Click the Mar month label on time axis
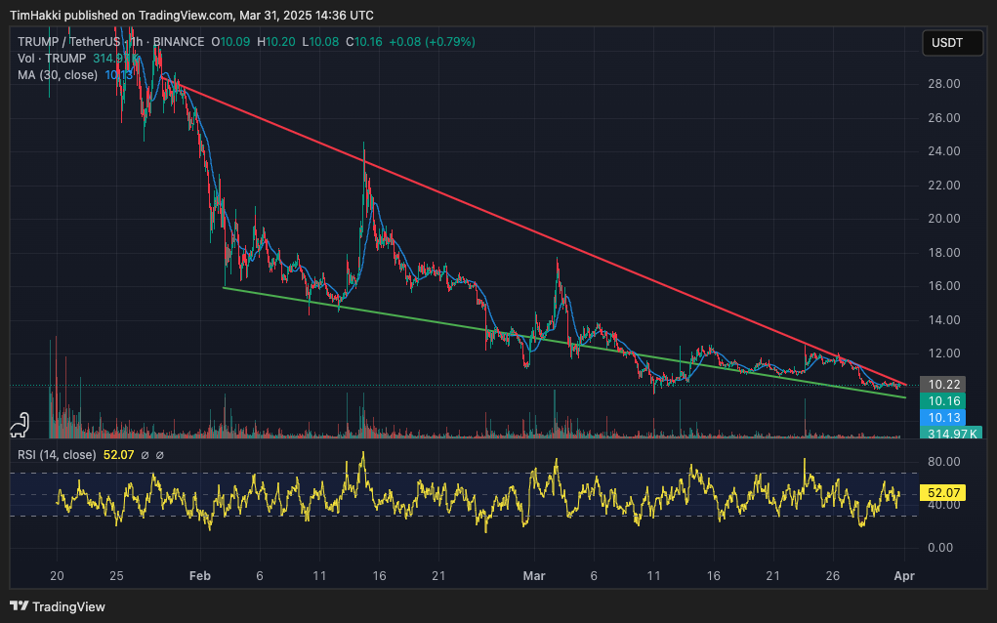The height and width of the screenshot is (623, 997). tap(534, 576)
